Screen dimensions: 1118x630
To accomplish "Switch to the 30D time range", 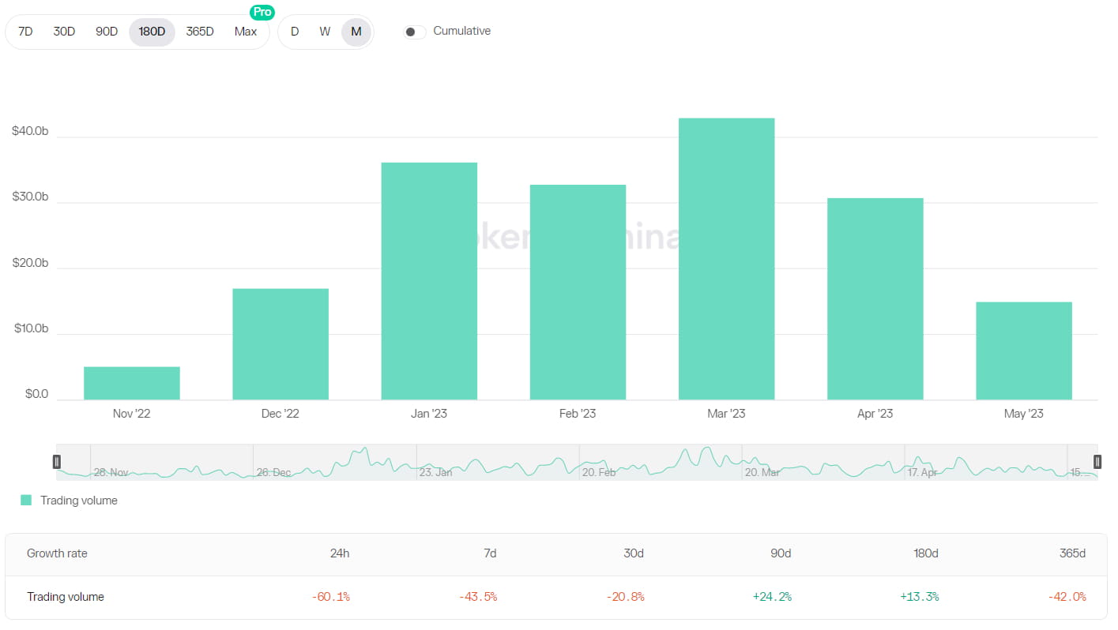I will tap(64, 32).
